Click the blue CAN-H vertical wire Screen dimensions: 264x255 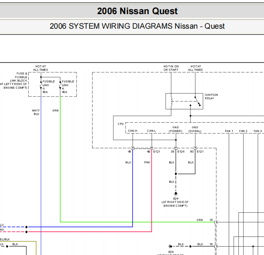pos(133,188)
